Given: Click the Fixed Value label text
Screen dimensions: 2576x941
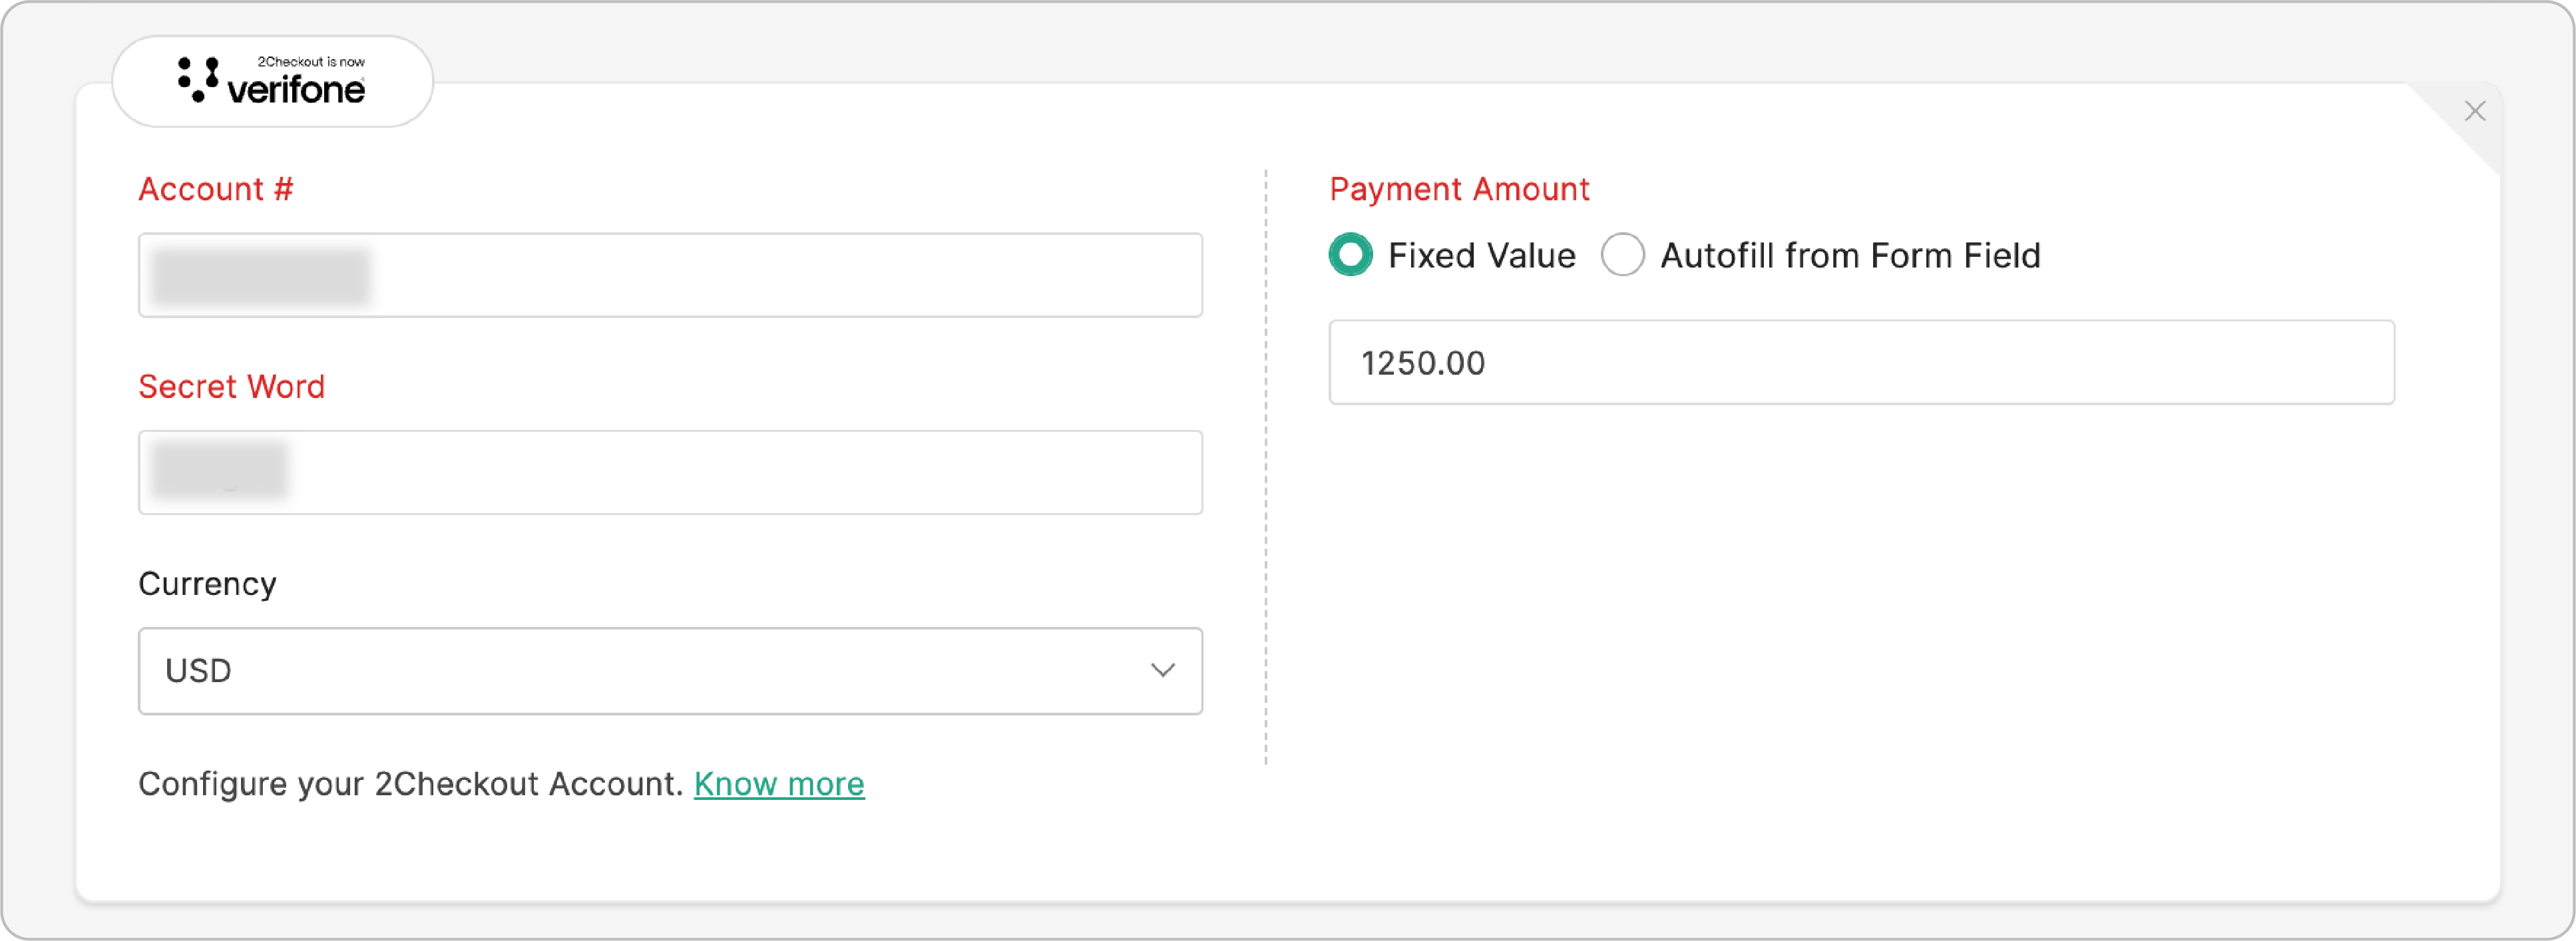Looking at the screenshot, I should click(x=1480, y=255).
